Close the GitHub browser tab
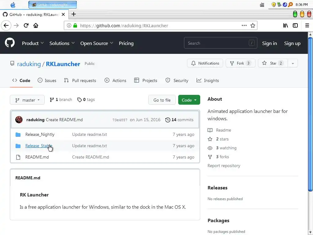 pos(63,14)
